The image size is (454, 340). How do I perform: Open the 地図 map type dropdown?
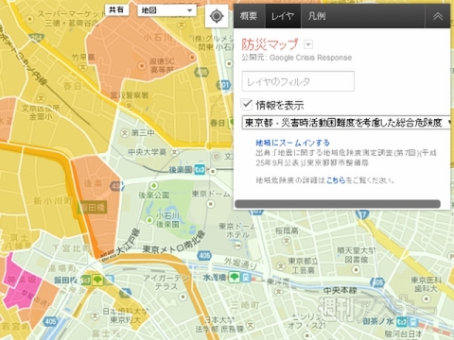(x=167, y=10)
